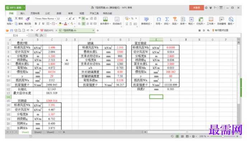
Task: Click the add new sheet plus button
Action: coord(64,132)
